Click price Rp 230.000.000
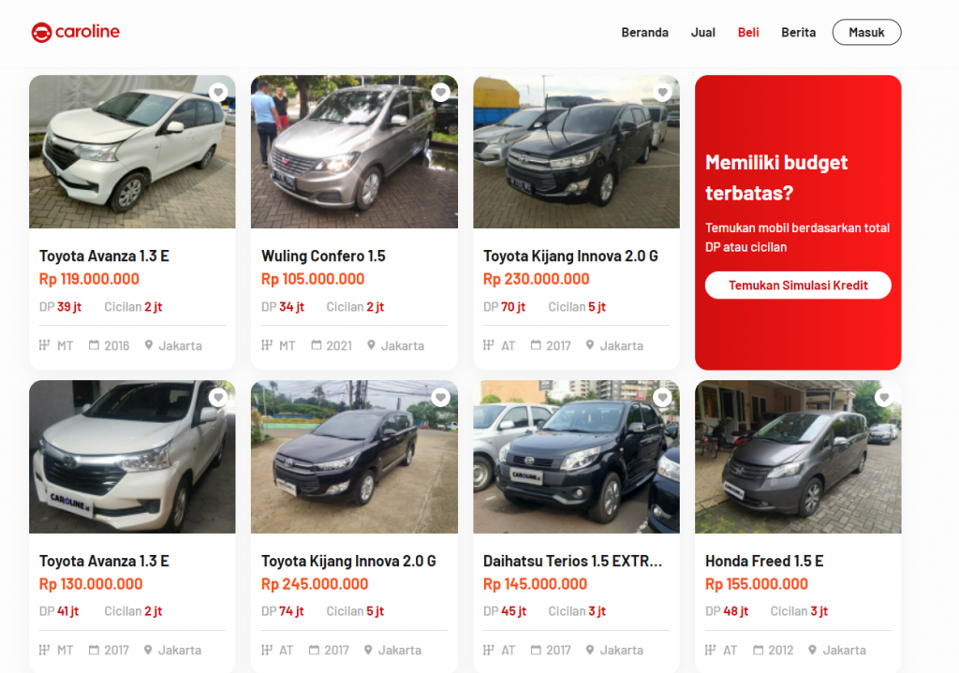This screenshot has width=959, height=673. (x=537, y=279)
